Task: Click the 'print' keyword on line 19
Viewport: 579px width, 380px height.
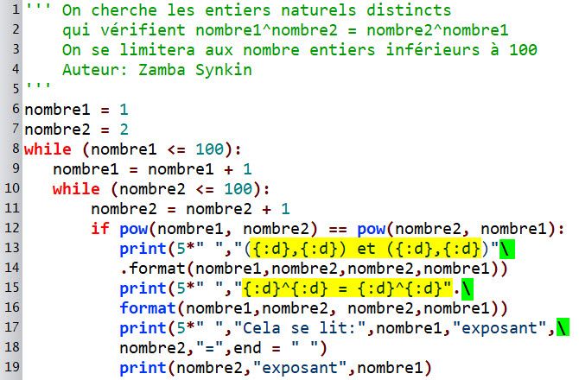Action: tap(143, 368)
